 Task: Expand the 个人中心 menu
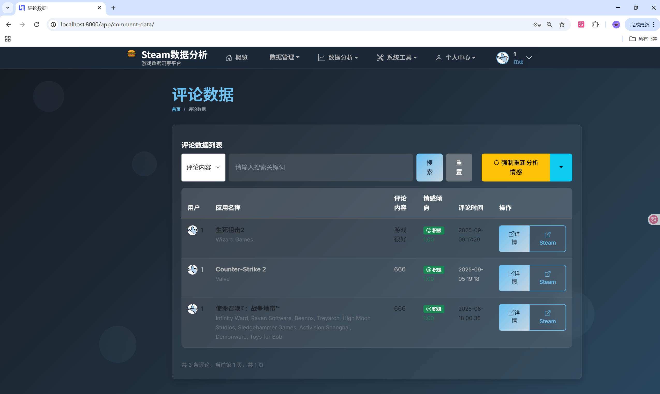coord(456,57)
